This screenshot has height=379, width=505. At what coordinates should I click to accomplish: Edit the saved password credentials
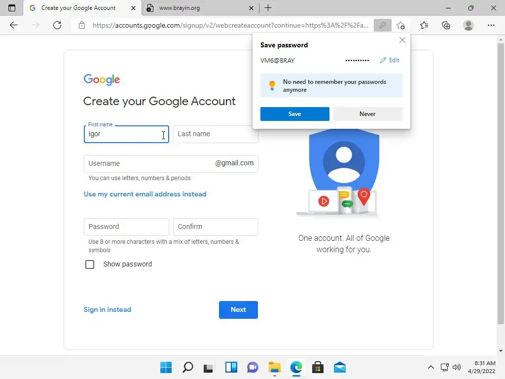[390, 60]
